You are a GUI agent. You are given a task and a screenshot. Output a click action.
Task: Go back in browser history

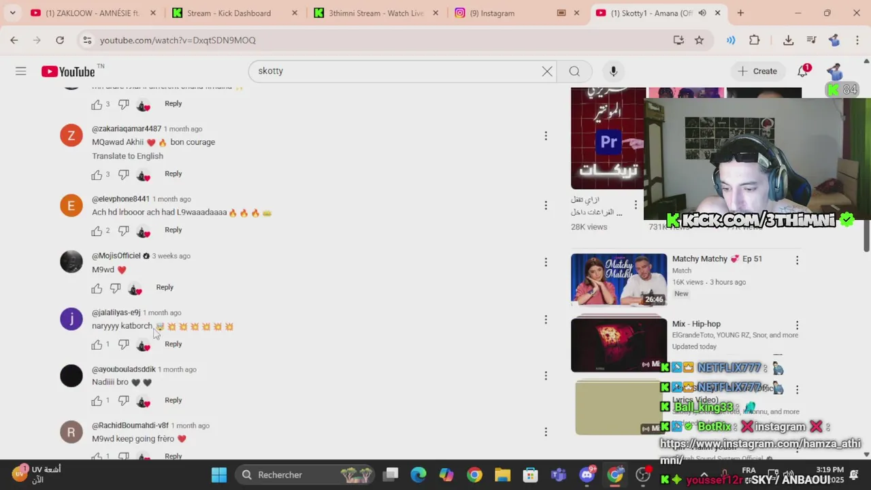[x=14, y=40]
